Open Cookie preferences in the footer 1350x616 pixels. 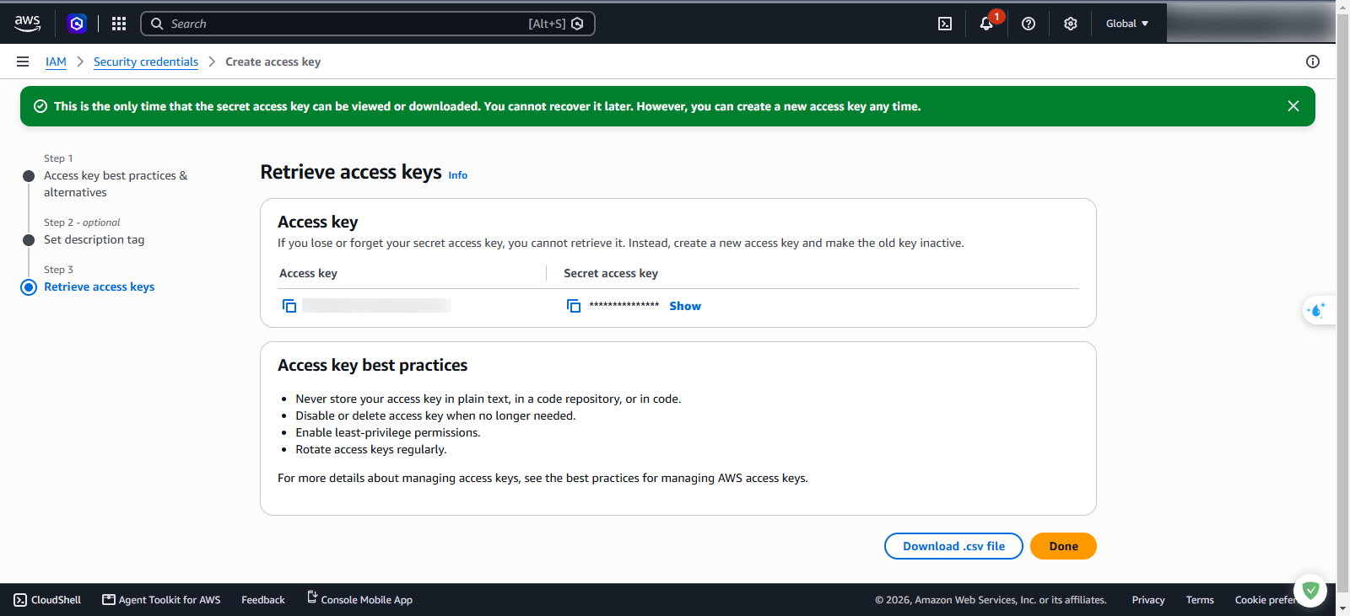[x=1265, y=600]
